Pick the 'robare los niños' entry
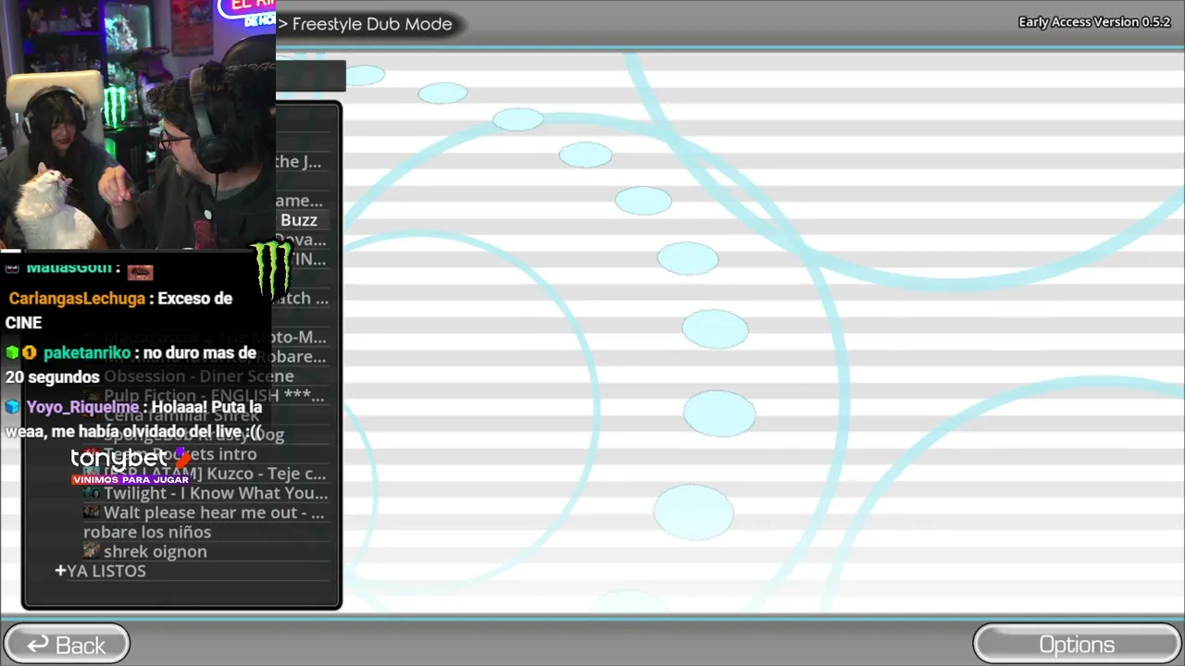 147,532
